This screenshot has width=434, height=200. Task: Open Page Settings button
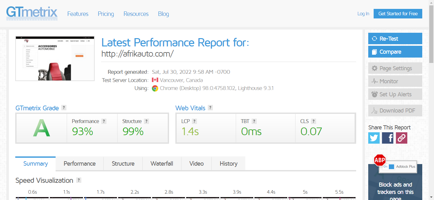pyautogui.click(x=395, y=68)
